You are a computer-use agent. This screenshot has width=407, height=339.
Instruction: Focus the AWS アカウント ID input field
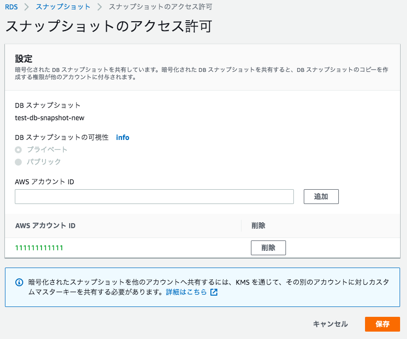tap(154, 197)
